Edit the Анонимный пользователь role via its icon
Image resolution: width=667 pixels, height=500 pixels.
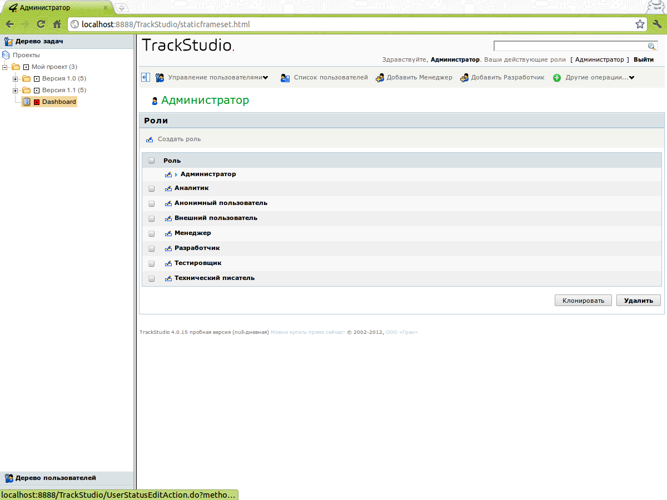click(x=168, y=203)
